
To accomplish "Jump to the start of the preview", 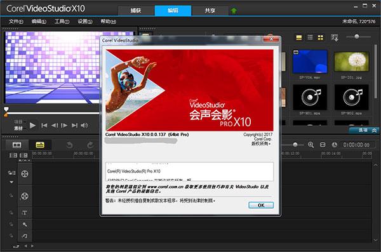I will (x=44, y=126).
